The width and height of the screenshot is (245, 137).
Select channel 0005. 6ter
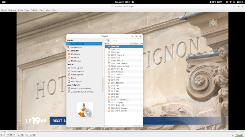pos(124,58)
